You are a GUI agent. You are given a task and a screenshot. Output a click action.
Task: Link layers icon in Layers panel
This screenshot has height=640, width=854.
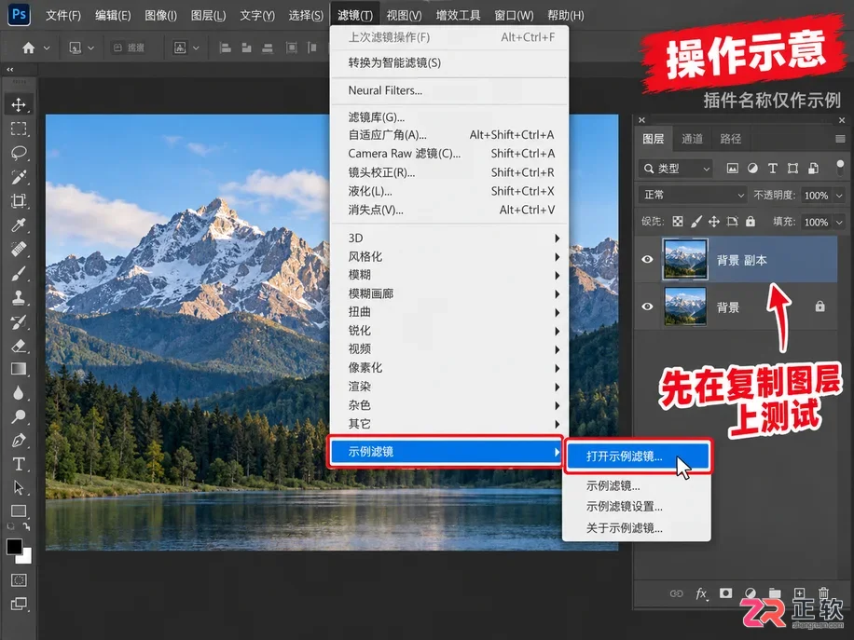point(677,593)
